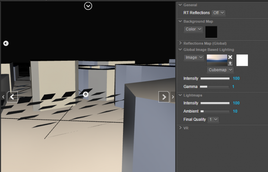The width and height of the screenshot is (268, 172).
Task: Collapse the Lightmaps section
Action: pyautogui.click(x=180, y=95)
